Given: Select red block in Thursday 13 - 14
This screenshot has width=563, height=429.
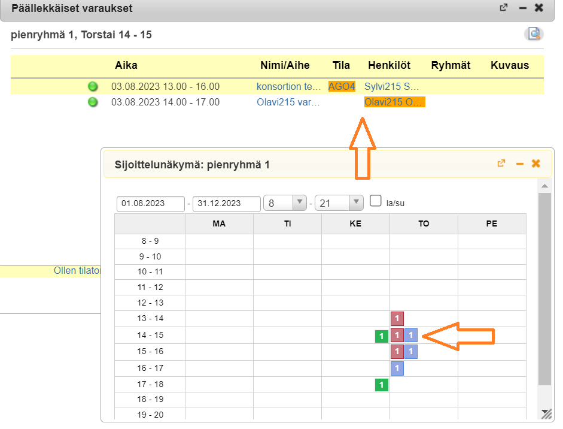Looking at the screenshot, I should tap(397, 318).
